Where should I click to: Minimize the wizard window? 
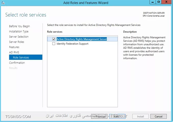(x=153, y=2)
